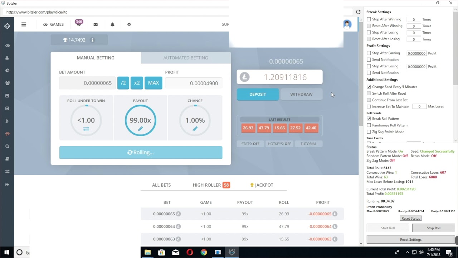
Task: Click the Litecoin coin icon beside the balance
Action: pyautogui.click(x=244, y=77)
